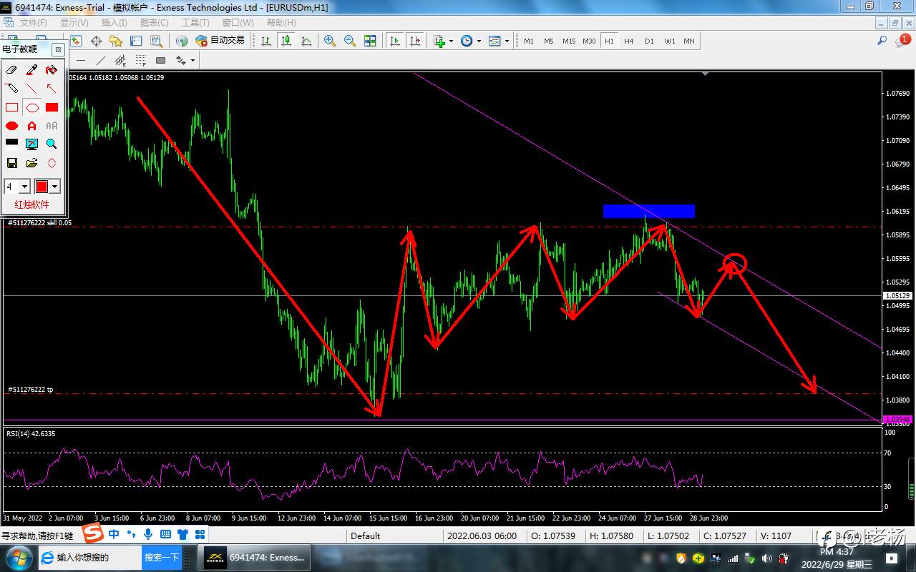This screenshot has height=572, width=916.
Task: Save the annotation with the floppy disk icon
Action: (12, 163)
